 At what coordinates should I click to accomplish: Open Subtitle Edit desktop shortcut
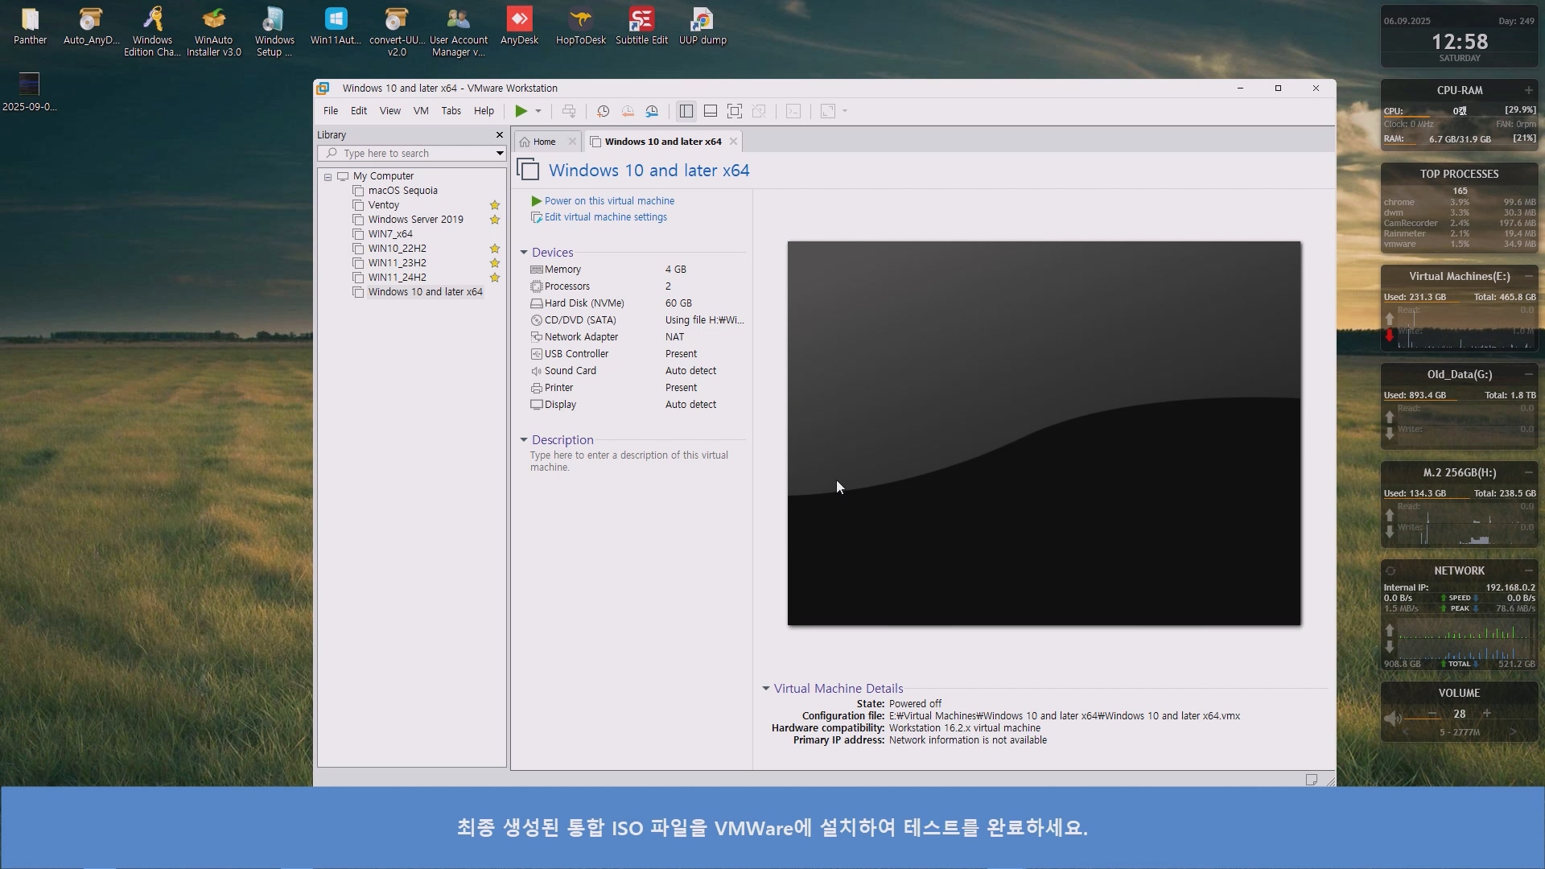point(641,26)
